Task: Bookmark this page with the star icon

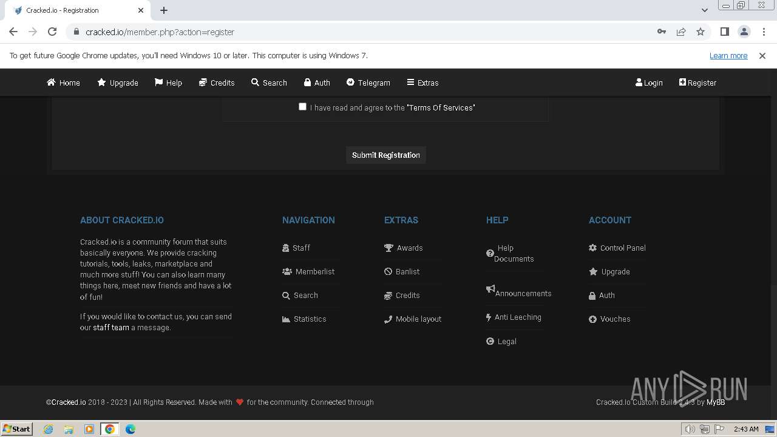Action: click(701, 32)
